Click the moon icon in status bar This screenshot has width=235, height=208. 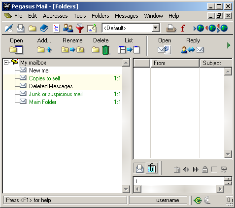tap(207, 200)
